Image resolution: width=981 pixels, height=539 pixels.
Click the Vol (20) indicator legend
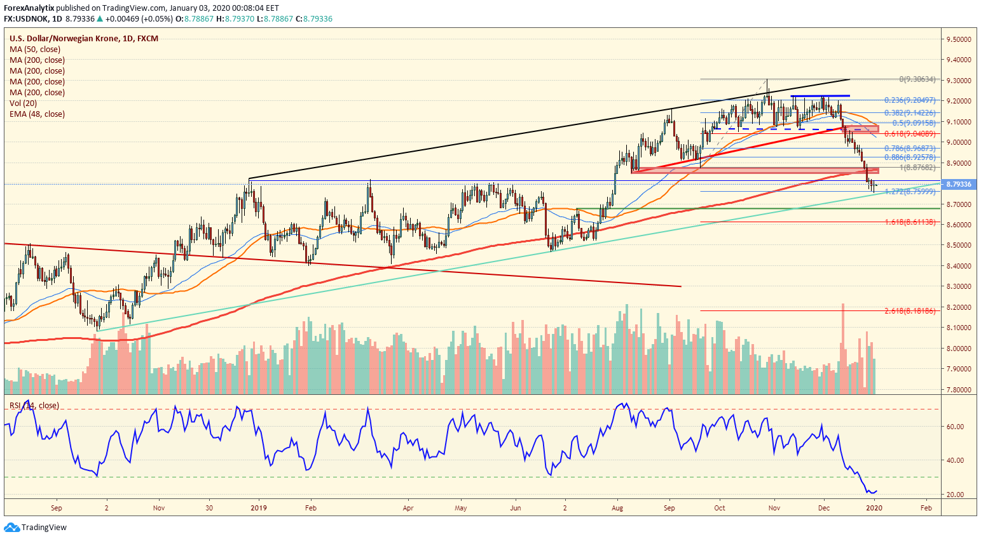coord(23,103)
